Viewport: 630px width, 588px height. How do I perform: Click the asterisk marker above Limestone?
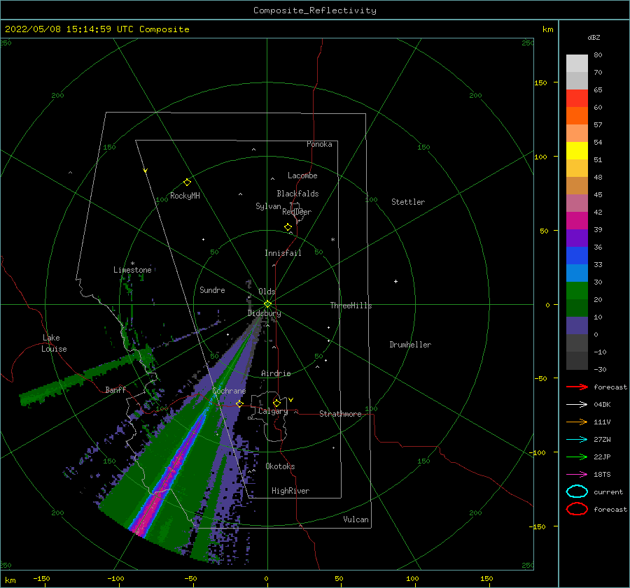pos(132,264)
